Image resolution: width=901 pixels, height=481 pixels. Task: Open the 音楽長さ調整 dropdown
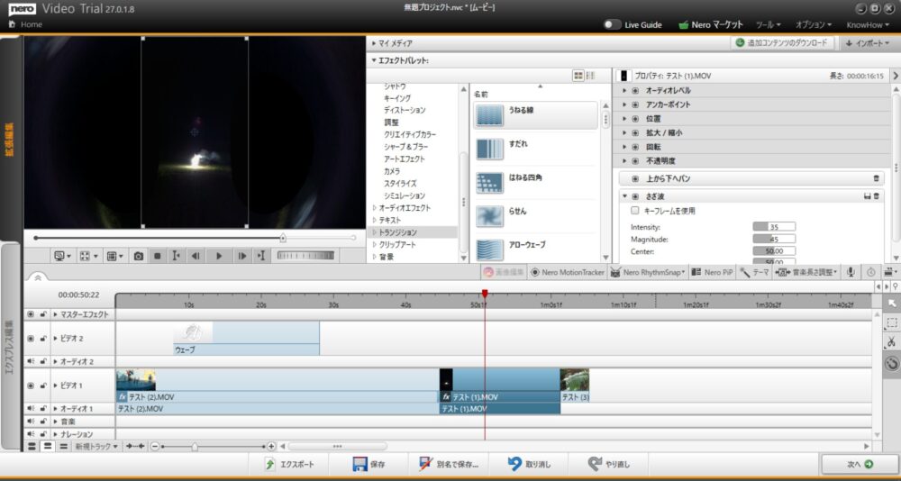806,272
